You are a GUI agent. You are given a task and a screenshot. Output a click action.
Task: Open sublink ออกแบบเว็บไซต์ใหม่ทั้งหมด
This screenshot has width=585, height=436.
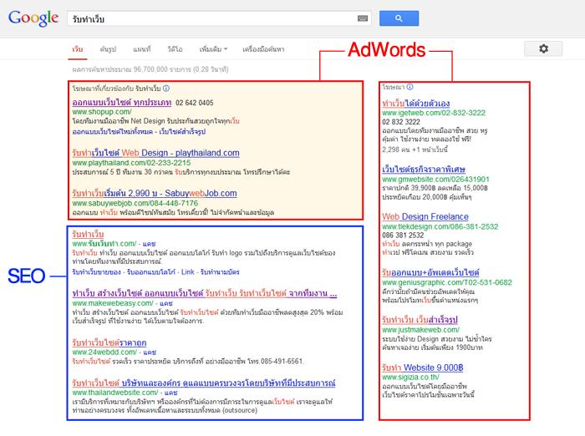point(113,132)
